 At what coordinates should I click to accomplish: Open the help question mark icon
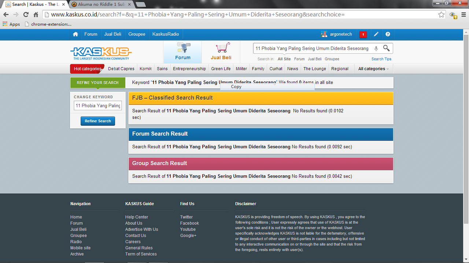[x=388, y=34]
